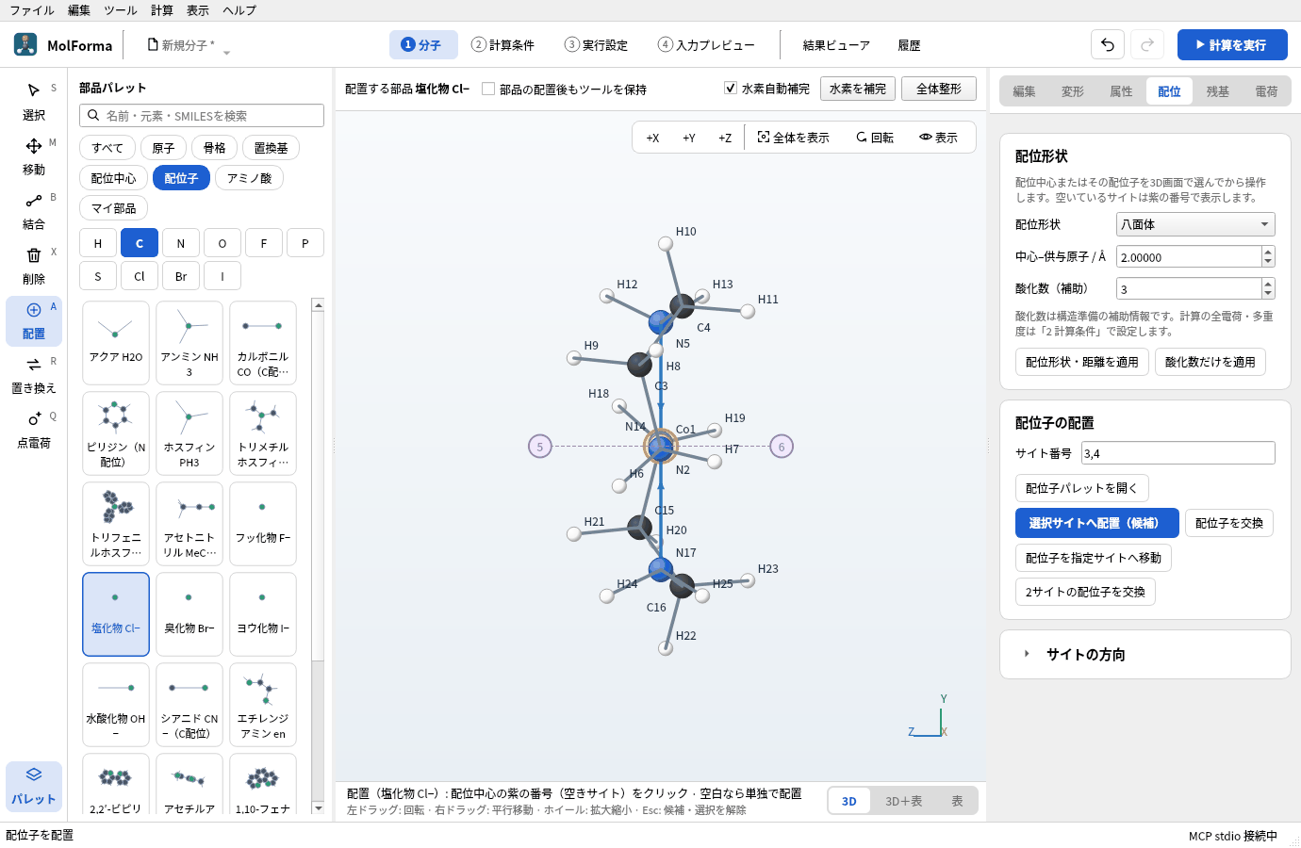Click the 計算を実行 button
Viewport: 1301px width, 848px height.
(1232, 44)
